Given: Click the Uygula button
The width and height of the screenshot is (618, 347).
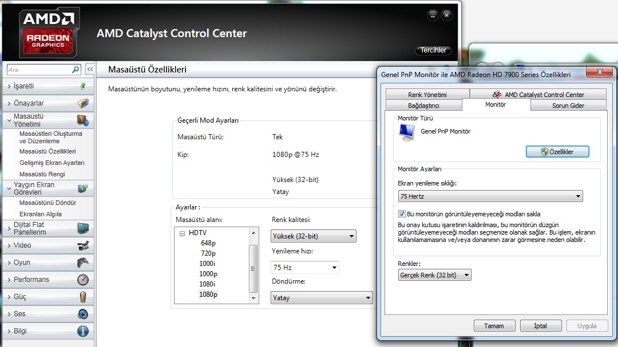Looking at the screenshot, I should coord(587,326).
